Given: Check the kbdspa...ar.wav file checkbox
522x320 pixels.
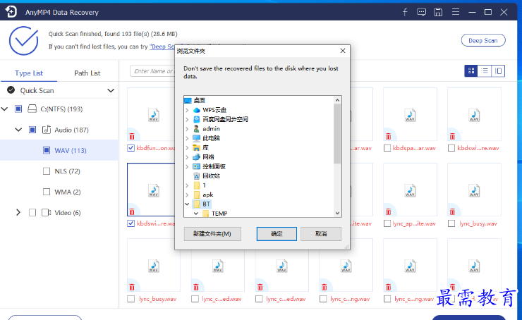Looking at the screenshot, I should (387, 148).
